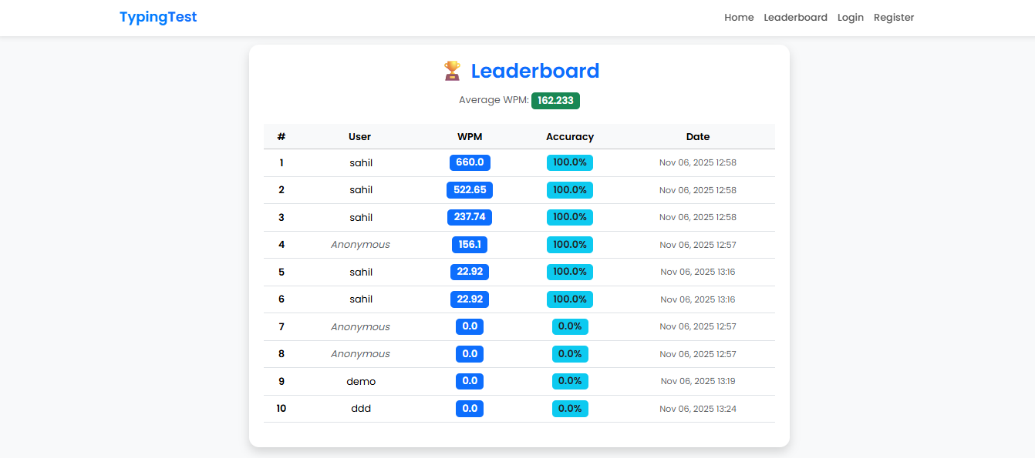Click the Anonymous user in rank 4

pyautogui.click(x=360, y=245)
